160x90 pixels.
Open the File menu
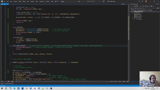tap(4, 1)
